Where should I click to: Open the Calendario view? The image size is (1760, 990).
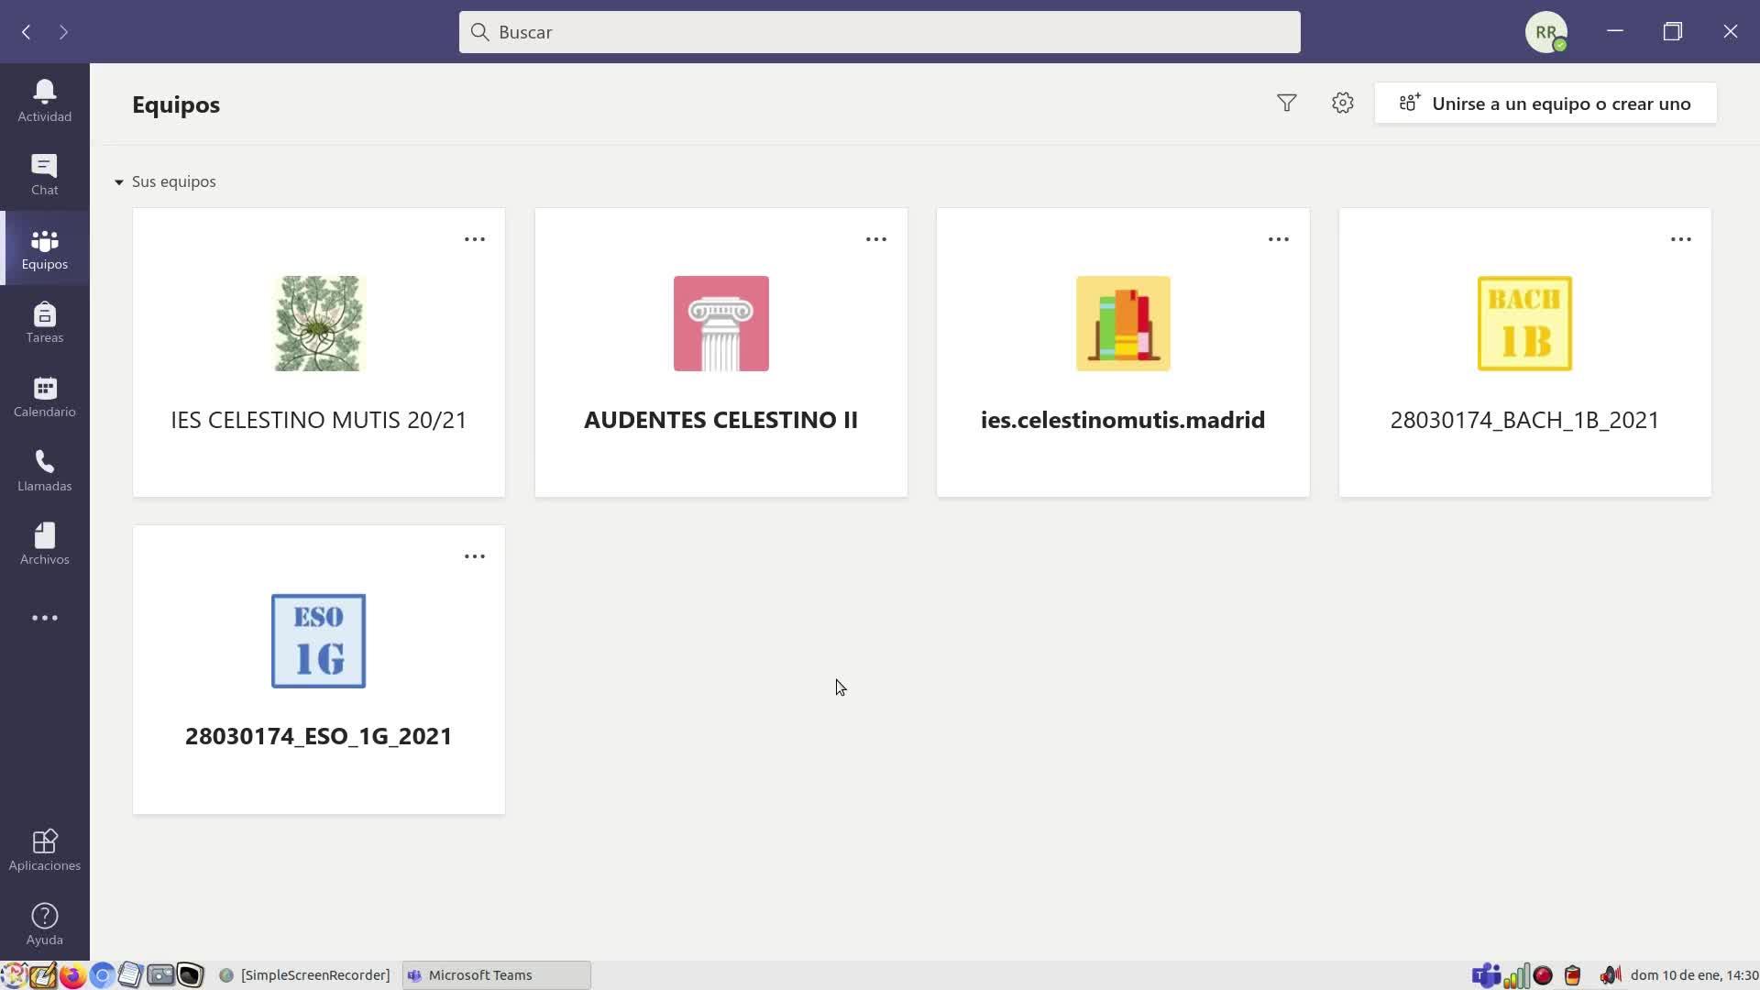[44, 396]
